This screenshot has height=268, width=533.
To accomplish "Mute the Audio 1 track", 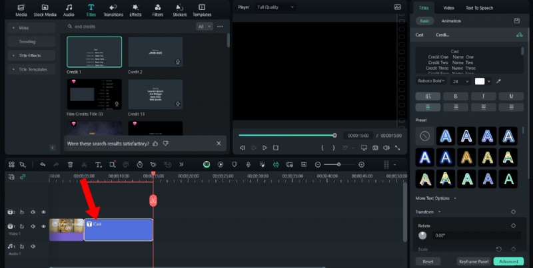I will [x=33, y=247].
